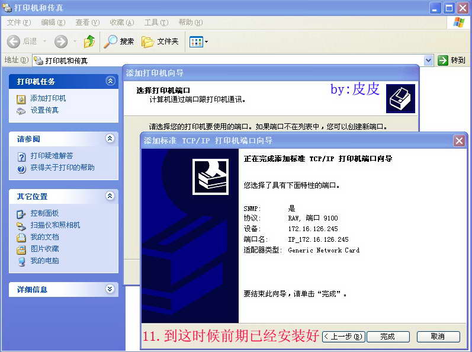472x352 pixels.
Task: Go up one folder level icon
Action: (x=89, y=41)
